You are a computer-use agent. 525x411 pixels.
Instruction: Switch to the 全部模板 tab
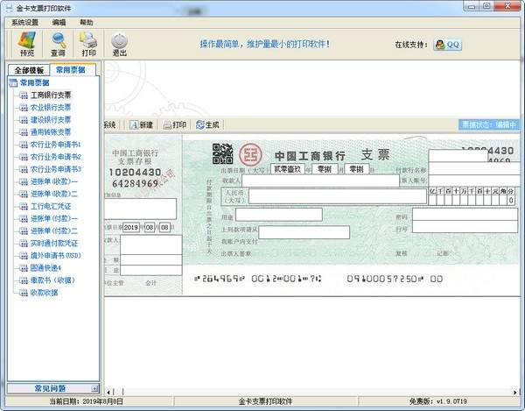tap(28, 70)
